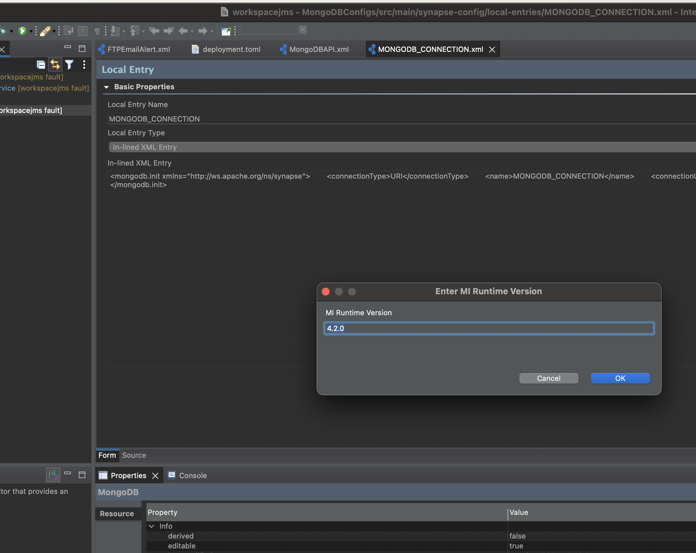The width and height of the screenshot is (696, 553).
Task: Select the 'derived' property row
Action: tap(421, 536)
